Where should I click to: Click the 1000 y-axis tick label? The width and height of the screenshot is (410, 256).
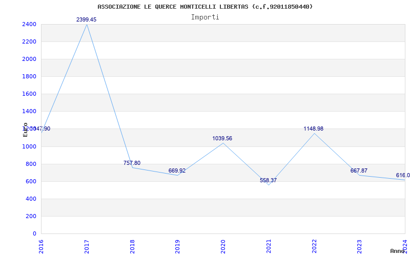30,147
